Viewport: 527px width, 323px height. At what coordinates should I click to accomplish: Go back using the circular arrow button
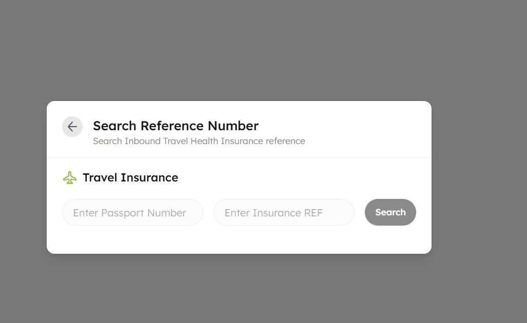72,127
